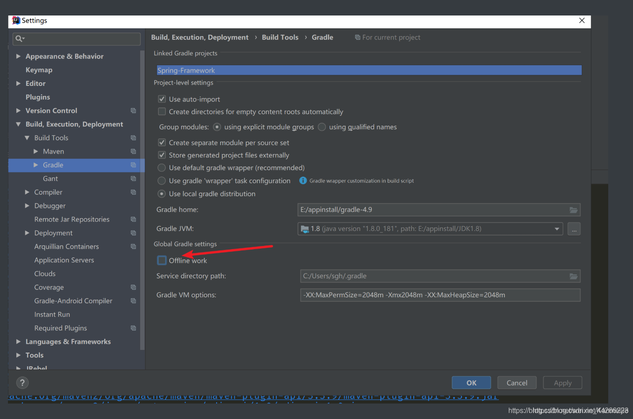The image size is (633, 419).
Task: Enable Create directories for empty content roots
Action: (162, 111)
